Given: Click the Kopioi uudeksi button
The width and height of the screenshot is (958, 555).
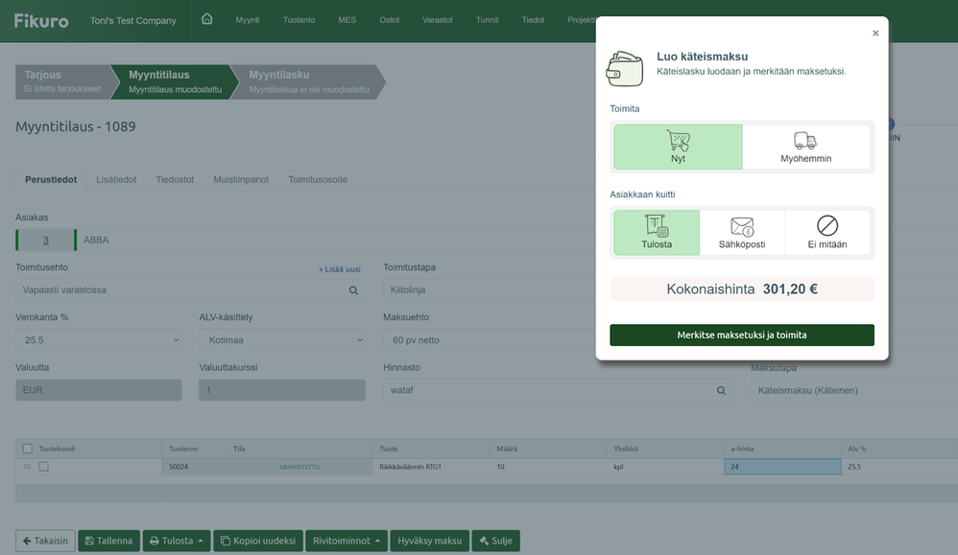Looking at the screenshot, I should (258, 541).
